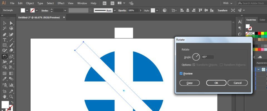Switch to the Color panel tab
Viewport: 267px width, 111px height.
262,20
